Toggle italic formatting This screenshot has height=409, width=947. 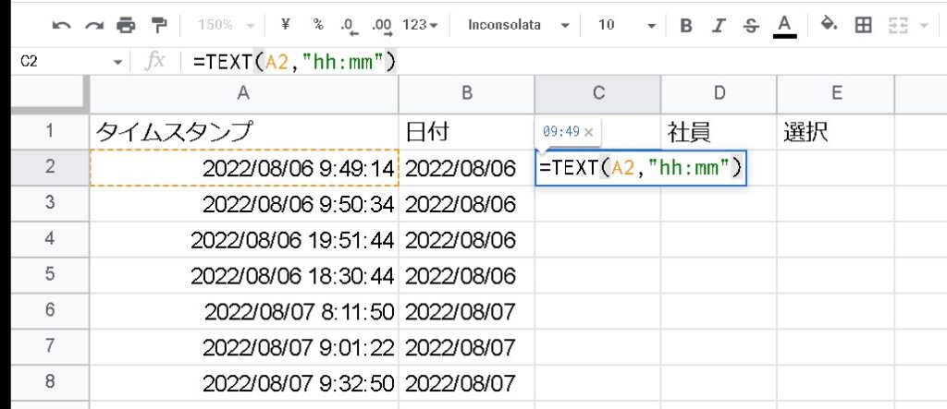pyautogui.click(x=719, y=25)
